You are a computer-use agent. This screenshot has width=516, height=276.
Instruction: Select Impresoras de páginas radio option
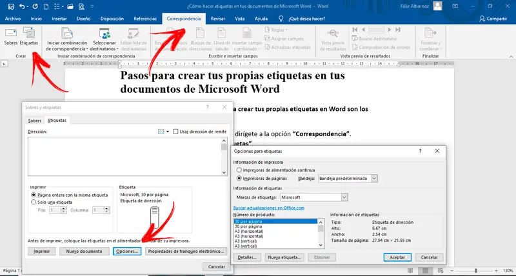(239, 178)
